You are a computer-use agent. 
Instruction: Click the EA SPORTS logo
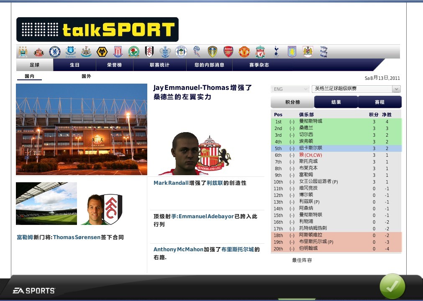34,291
